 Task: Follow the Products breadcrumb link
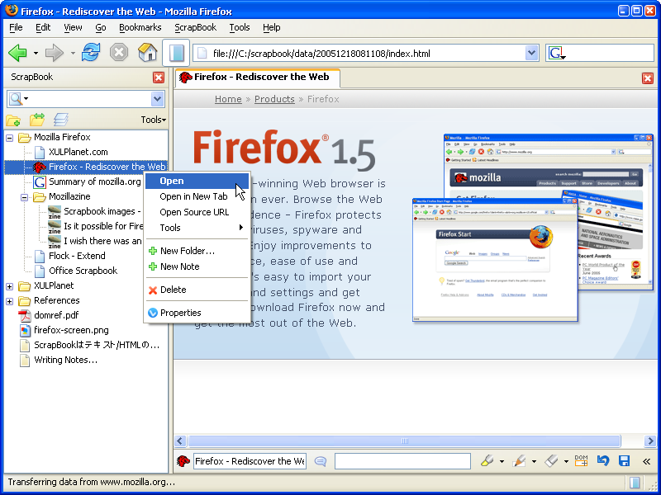(x=274, y=99)
